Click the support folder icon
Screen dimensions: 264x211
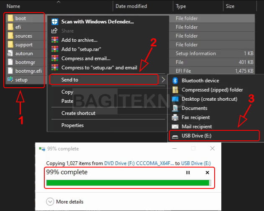click(10, 45)
